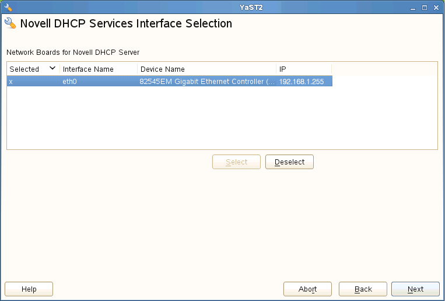Viewport: 445px width, 301px height.
Task: Sort list by IP column header
Action: (283, 69)
